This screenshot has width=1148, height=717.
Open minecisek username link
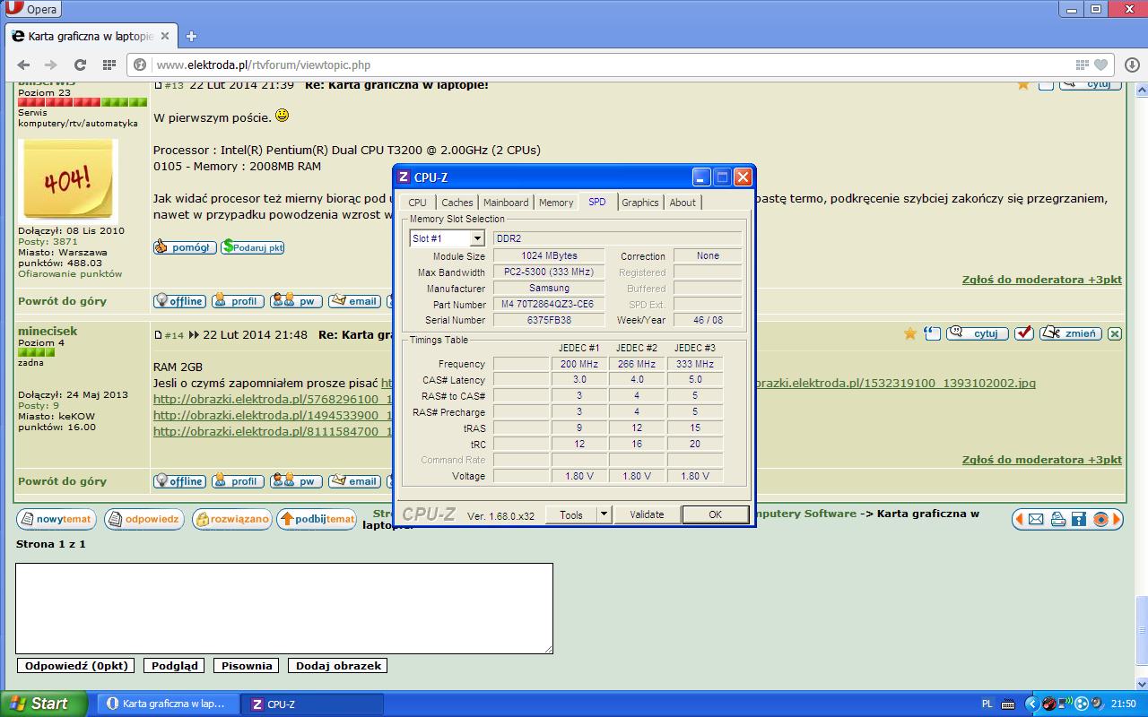click(x=48, y=331)
